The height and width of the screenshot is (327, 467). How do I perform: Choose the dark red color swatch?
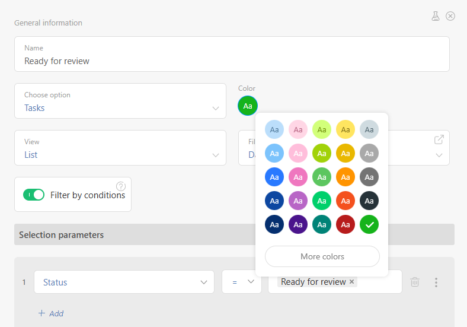point(346,225)
